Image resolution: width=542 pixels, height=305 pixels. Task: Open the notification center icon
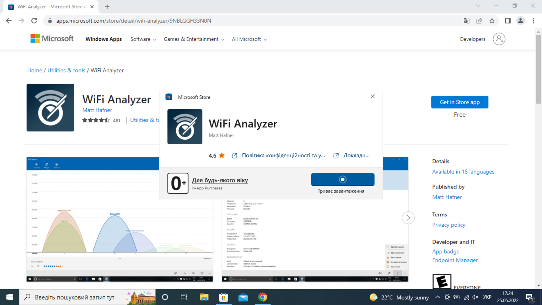[x=529, y=297]
